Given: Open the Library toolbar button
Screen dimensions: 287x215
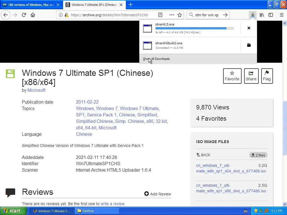Looking at the screenshot, I should tap(262, 15).
